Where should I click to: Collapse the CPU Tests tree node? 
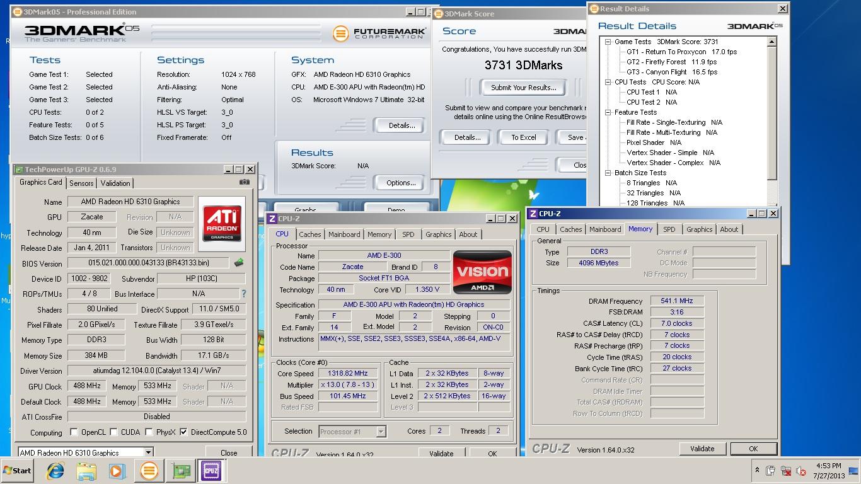pos(608,82)
